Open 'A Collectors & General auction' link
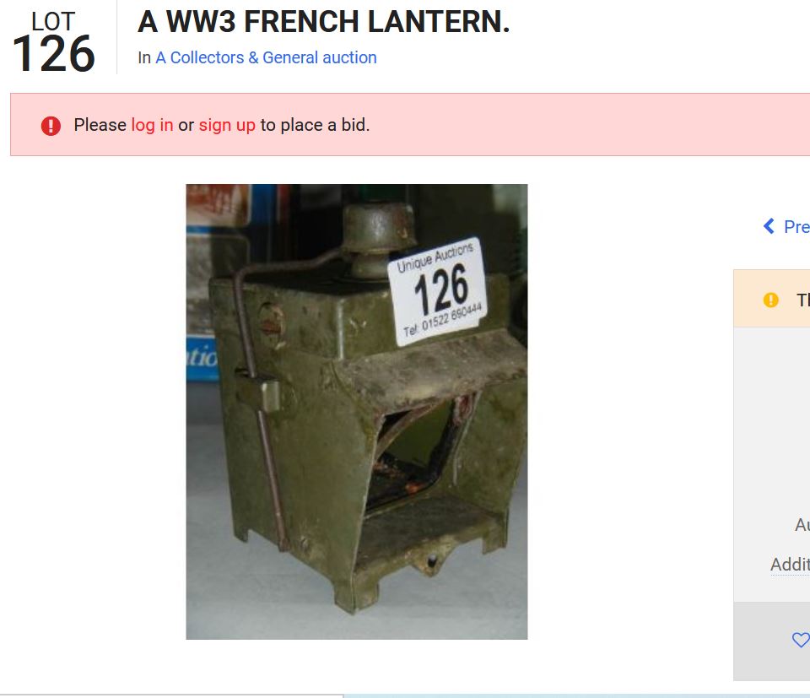The width and height of the screenshot is (810, 698). pos(266,57)
